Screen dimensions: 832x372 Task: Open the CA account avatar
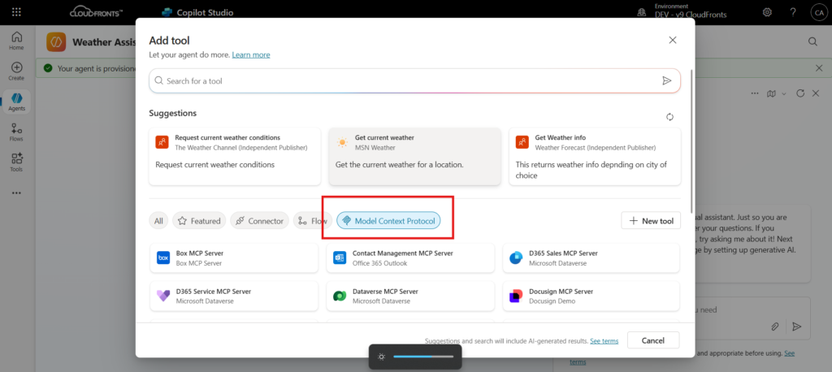coord(818,12)
